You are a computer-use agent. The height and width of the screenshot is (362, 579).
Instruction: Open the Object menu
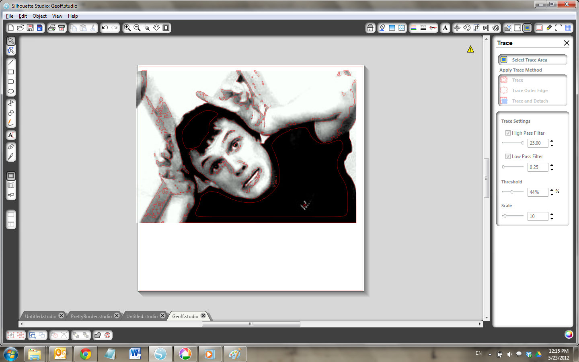[40, 16]
